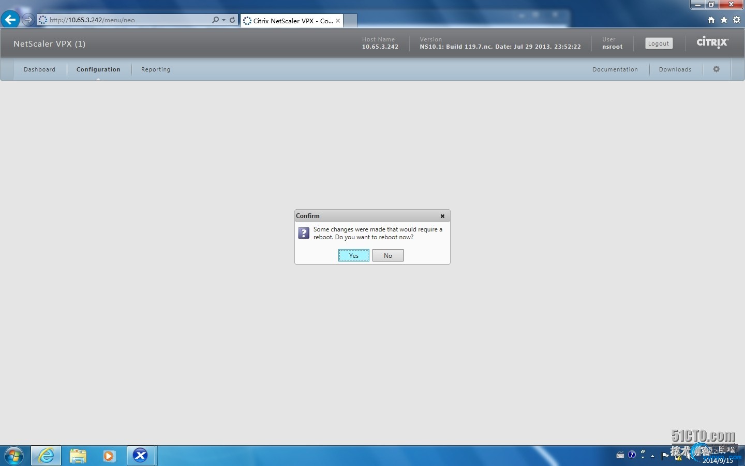Open a new tab in Internet Explorer

pyautogui.click(x=350, y=21)
